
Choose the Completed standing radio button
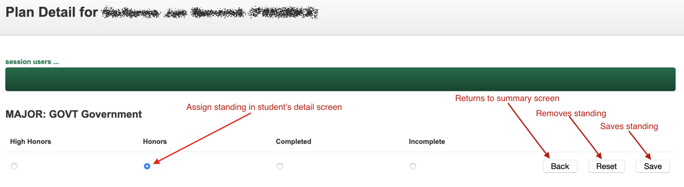tap(280, 166)
